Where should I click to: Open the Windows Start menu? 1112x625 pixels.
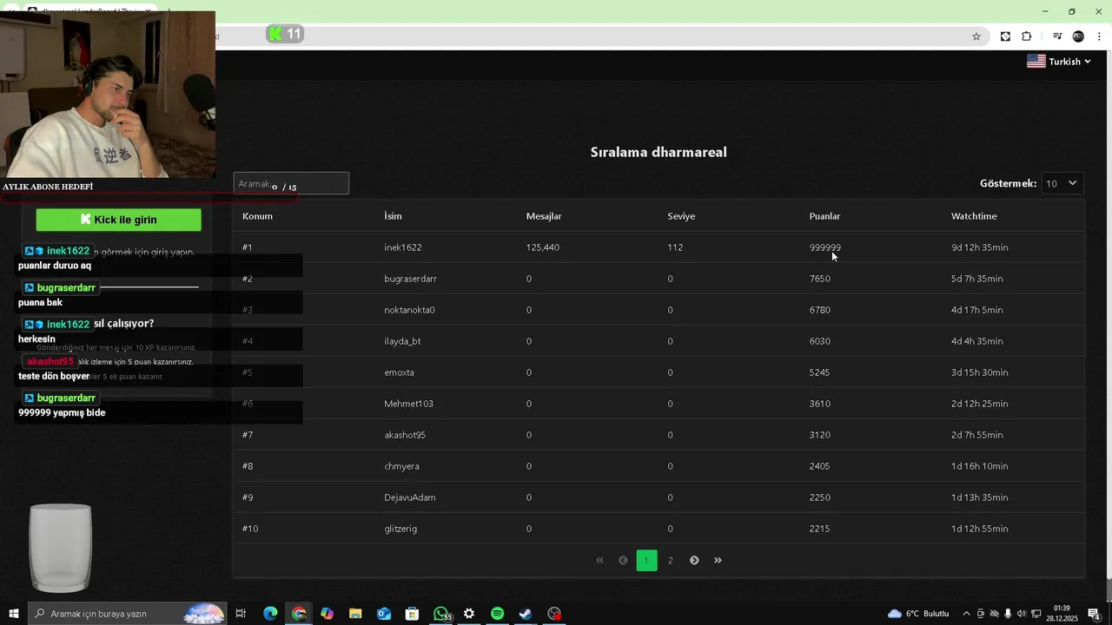14,614
